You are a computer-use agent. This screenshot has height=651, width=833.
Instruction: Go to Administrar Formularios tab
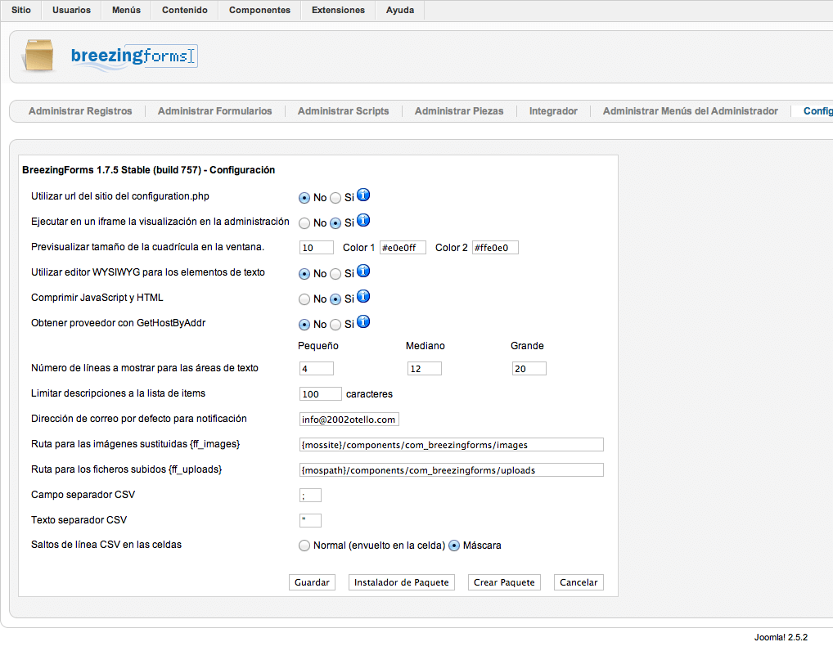coord(214,111)
